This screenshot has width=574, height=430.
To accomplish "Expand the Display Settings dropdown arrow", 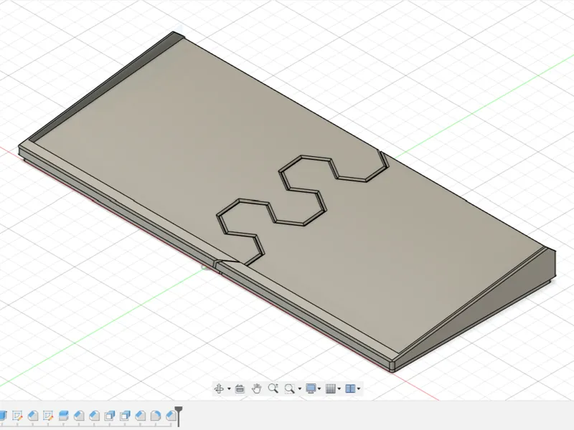I will click(x=319, y=388).
